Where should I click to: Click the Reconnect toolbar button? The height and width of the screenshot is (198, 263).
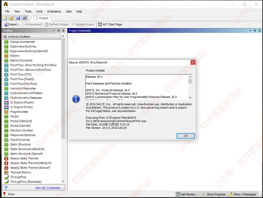33,24
